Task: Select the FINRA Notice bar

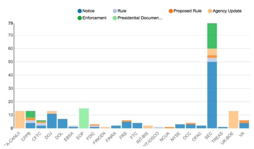Action: 116,127
